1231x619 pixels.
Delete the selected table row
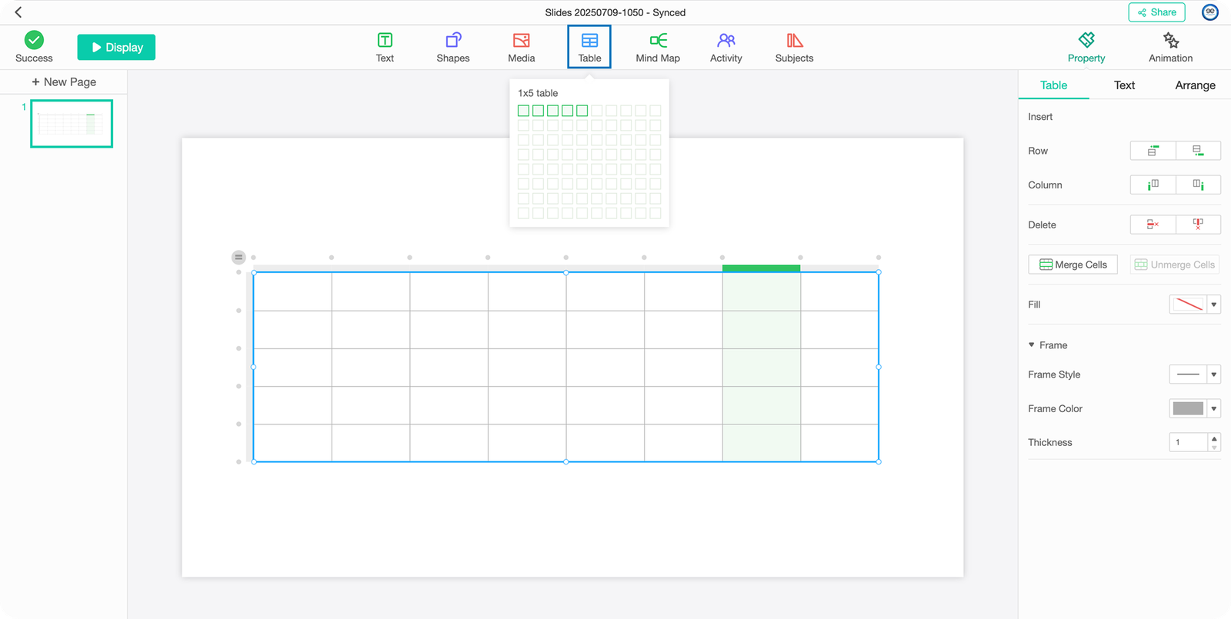(x=1153, y=225)
